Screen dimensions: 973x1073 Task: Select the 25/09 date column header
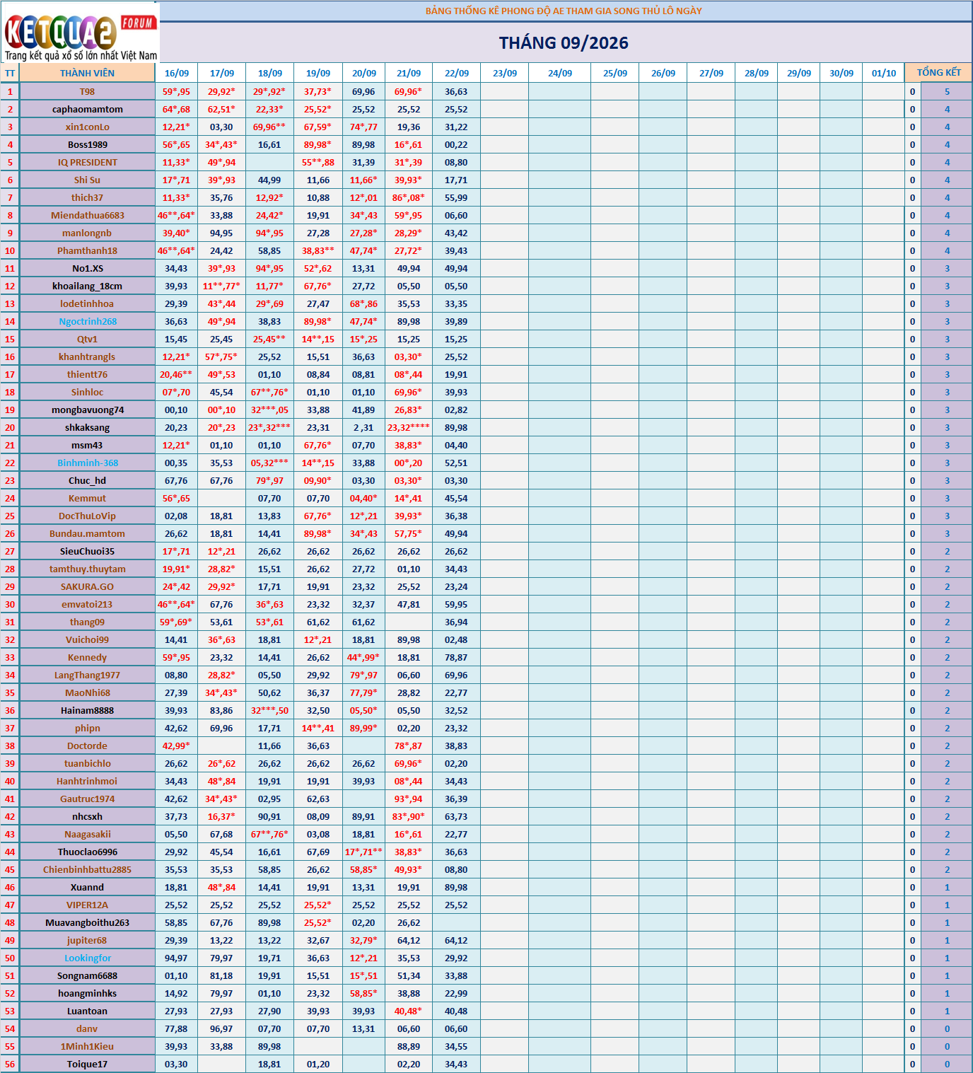(x=615, y=73)
